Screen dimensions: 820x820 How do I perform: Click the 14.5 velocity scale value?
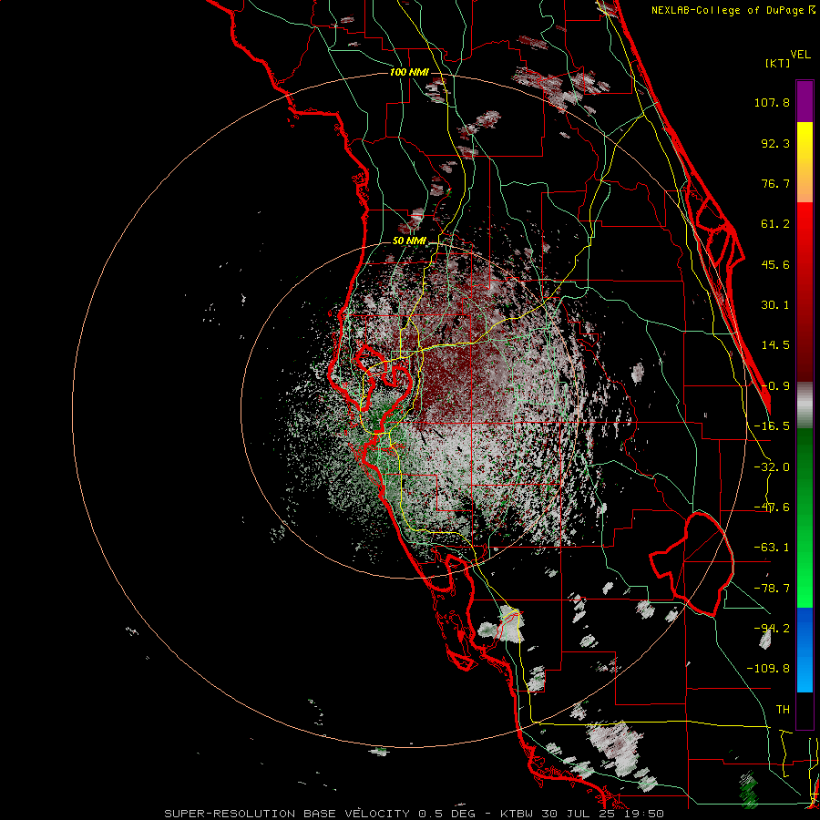pos(775,345)
